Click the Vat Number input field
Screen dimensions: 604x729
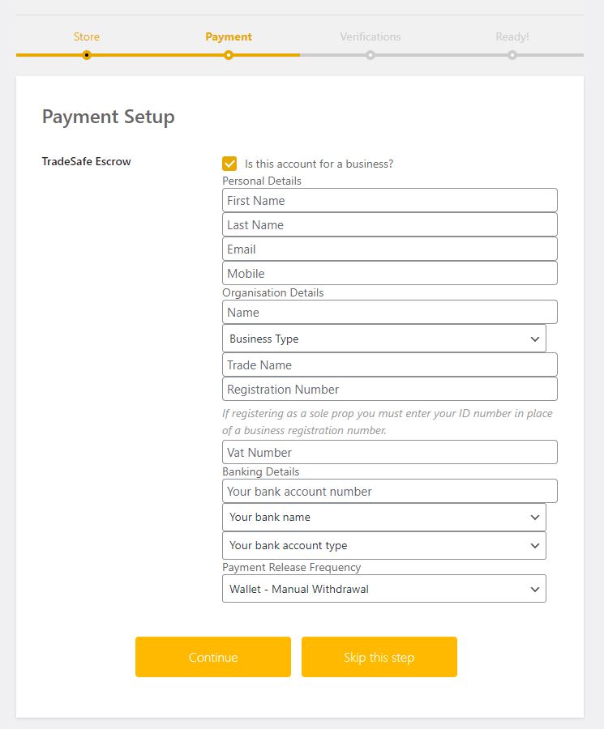coord(389,452)
